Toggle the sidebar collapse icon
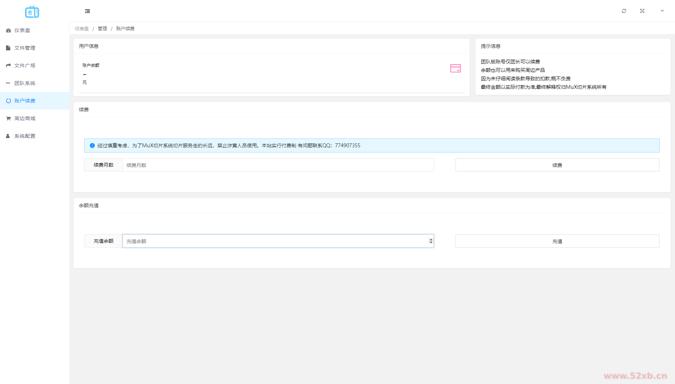Image resolution: width=675 pixels, height=384 pixels. (x=87, y=11)
